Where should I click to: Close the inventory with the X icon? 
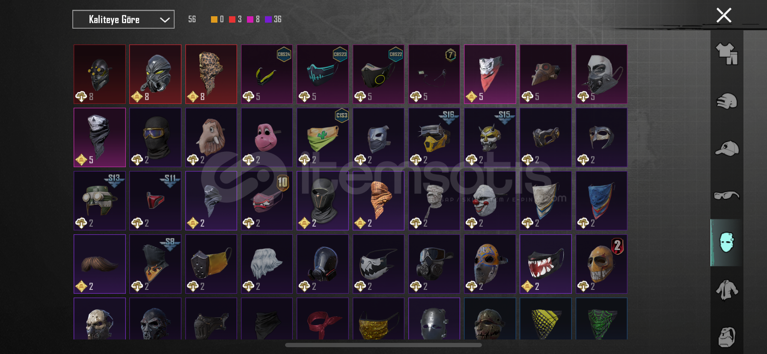pos(724,15)
